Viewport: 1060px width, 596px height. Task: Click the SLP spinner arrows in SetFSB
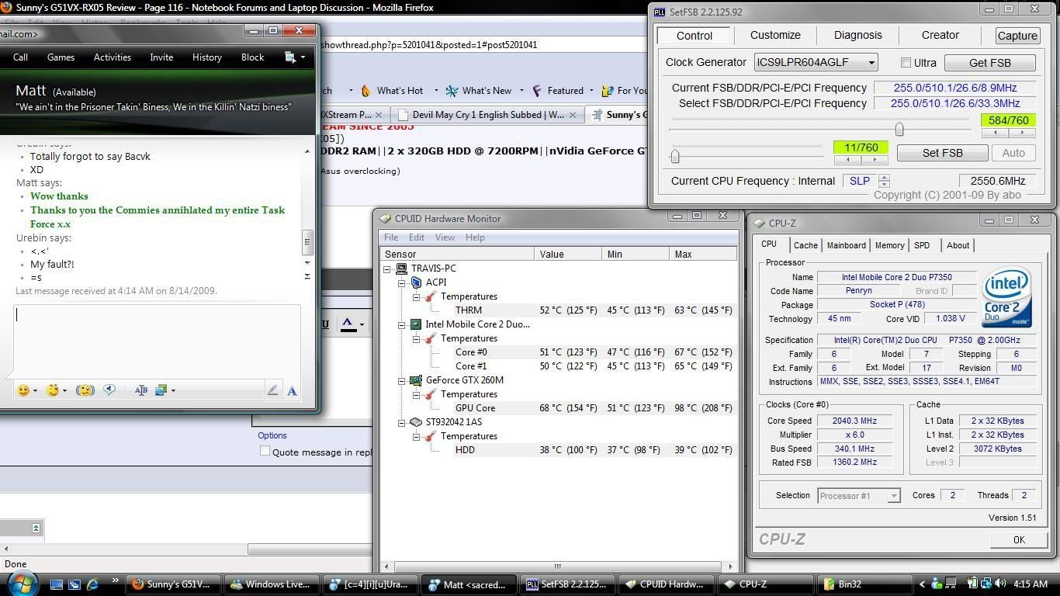click(x=883, y=180)
